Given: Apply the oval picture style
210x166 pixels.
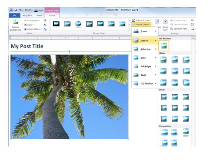Looking at the screenshot, I should (78, 24).
